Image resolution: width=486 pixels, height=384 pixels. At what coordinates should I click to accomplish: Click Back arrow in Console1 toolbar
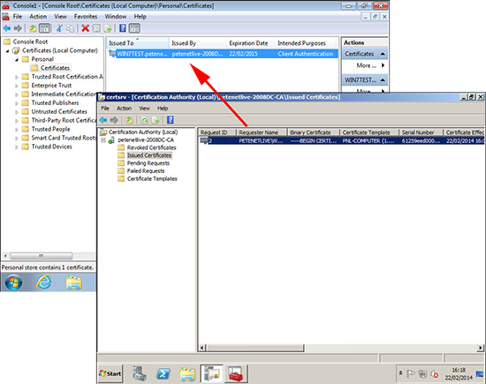point(7,28)
